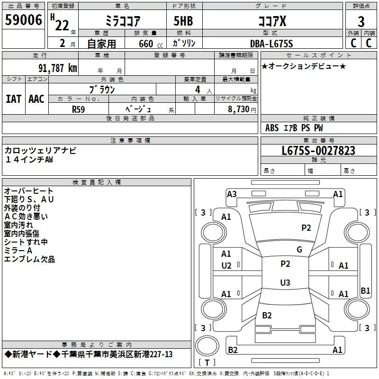Click color number R59 cell

click(x=79, y=109)
